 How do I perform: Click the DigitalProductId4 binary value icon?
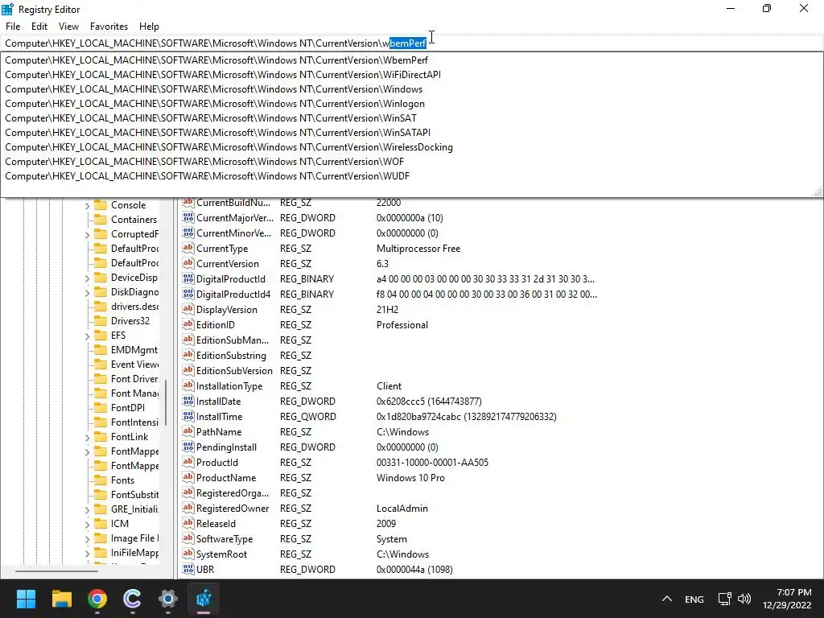[187, 295]
